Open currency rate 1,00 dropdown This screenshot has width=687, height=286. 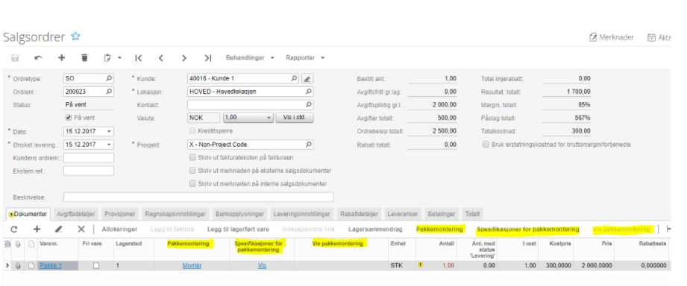[x=269, y=118]
